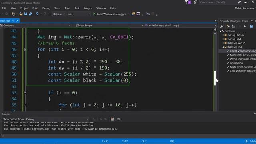The image size is (256, 144).
Task: Select the Whole Program Optimization sheet
Action: pos(243,59)
